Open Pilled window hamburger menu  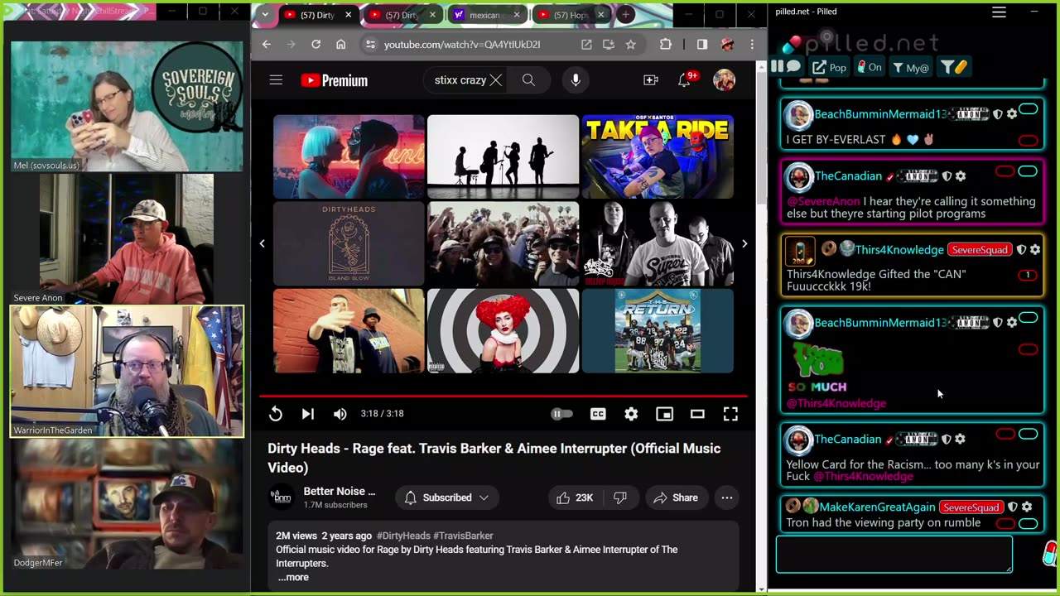[x=999, y=12]
